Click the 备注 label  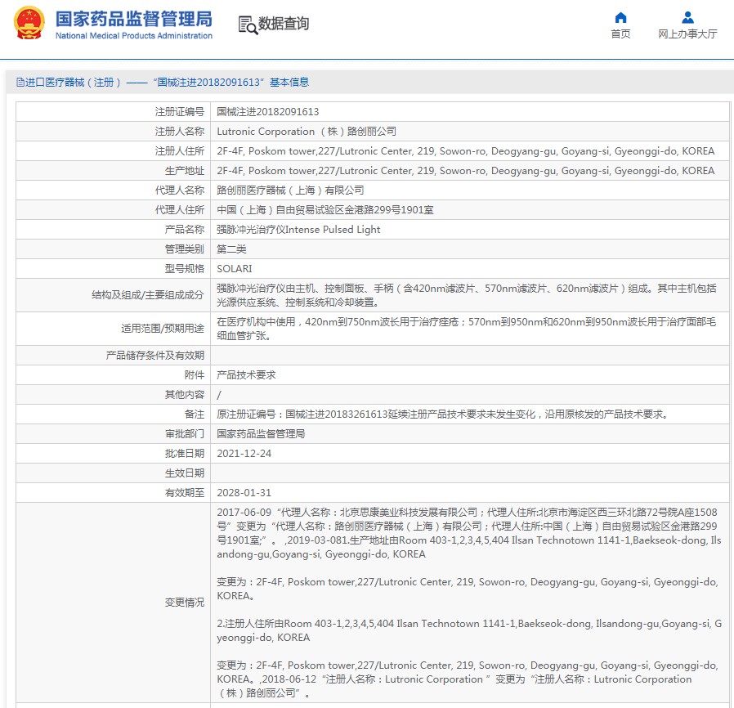pyautogui.click(x=195, y=414)
